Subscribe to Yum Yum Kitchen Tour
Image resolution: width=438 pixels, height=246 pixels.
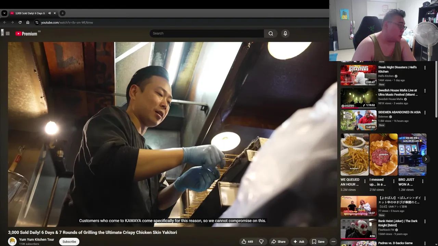pos(69,242)
